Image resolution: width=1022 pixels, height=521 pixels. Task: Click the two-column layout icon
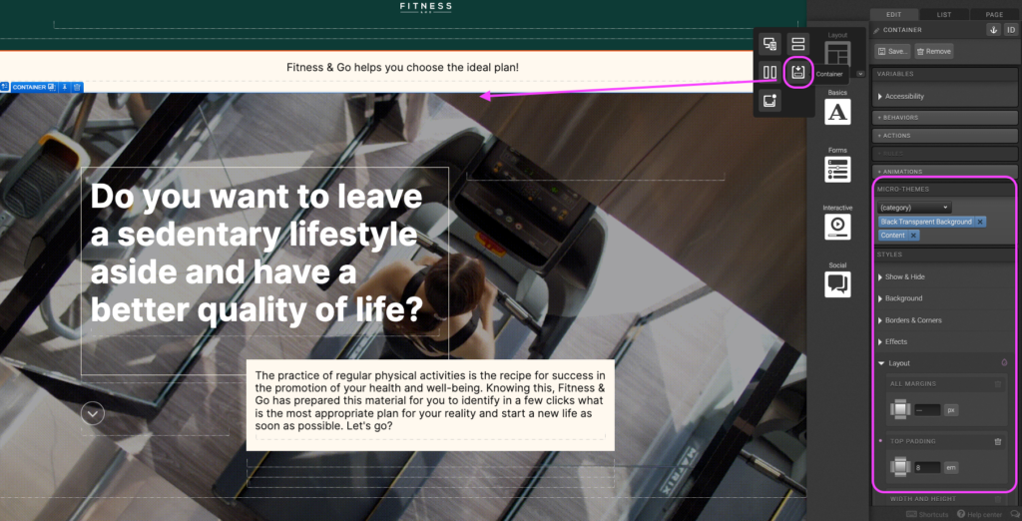pyautogui.click(x=769, y=72)
